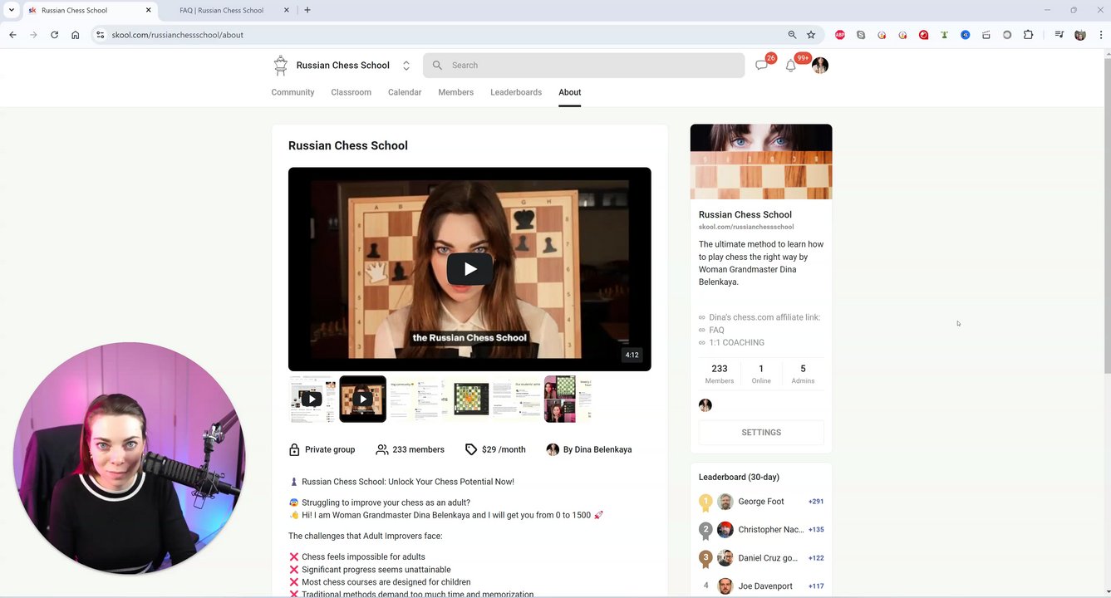Click the 1 Online stat
This screenshot has height=598, width=1111.
click(x=761, y=374)
